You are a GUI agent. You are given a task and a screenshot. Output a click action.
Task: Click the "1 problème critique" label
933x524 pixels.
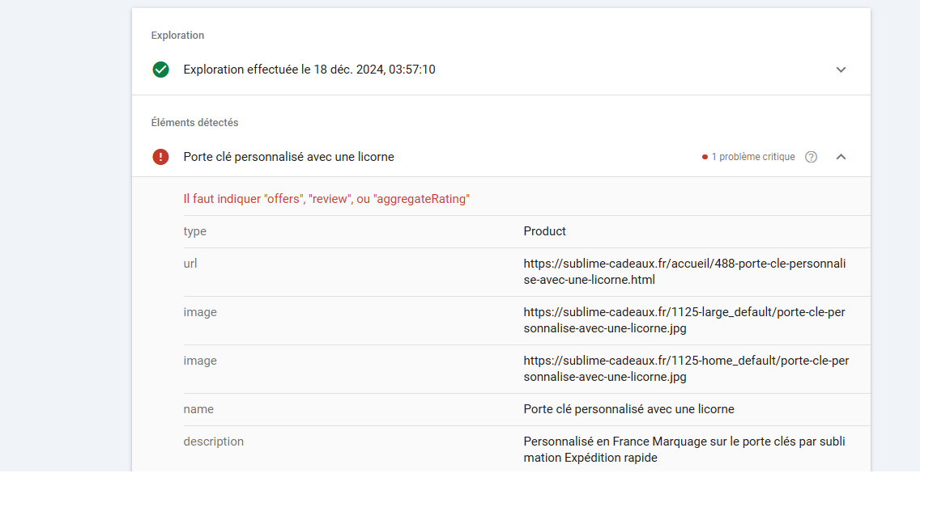tap(753, 157)
